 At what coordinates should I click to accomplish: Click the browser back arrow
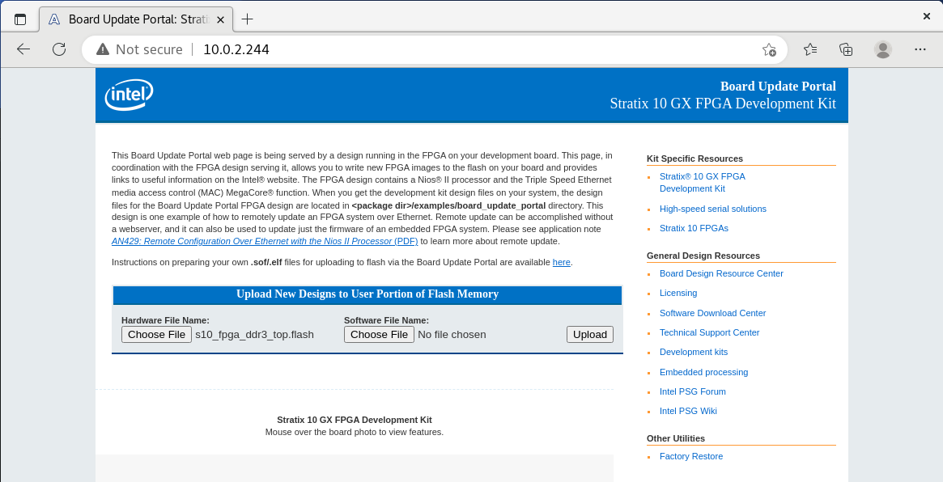point(23,49)
